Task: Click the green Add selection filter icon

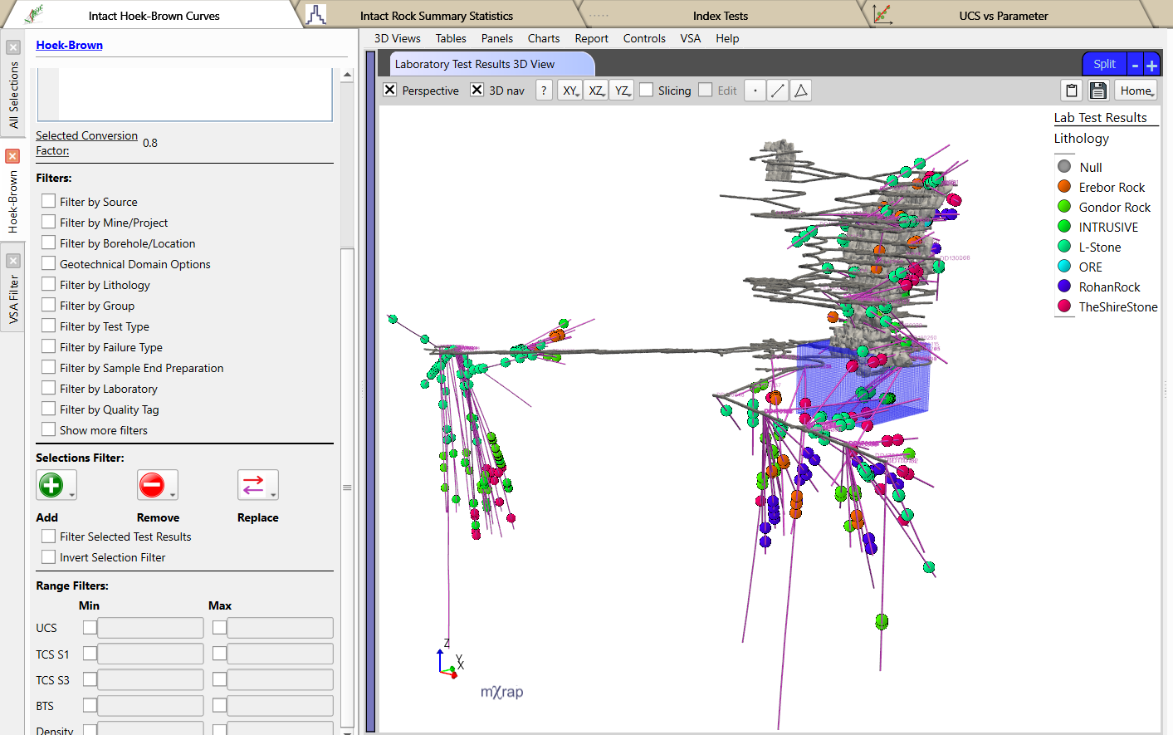Action: [51, 485]
